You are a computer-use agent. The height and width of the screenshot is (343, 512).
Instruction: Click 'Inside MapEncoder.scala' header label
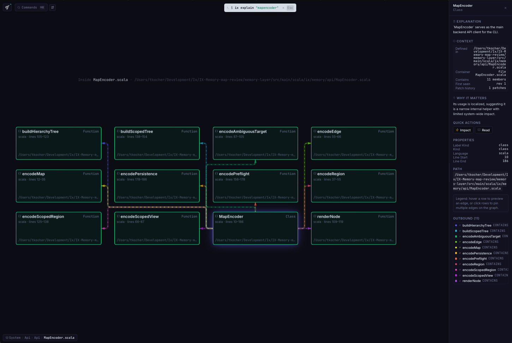103,80
